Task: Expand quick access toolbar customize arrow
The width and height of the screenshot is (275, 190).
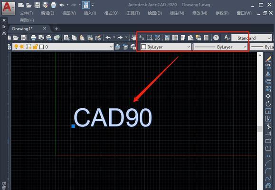Action: (93, 5)
